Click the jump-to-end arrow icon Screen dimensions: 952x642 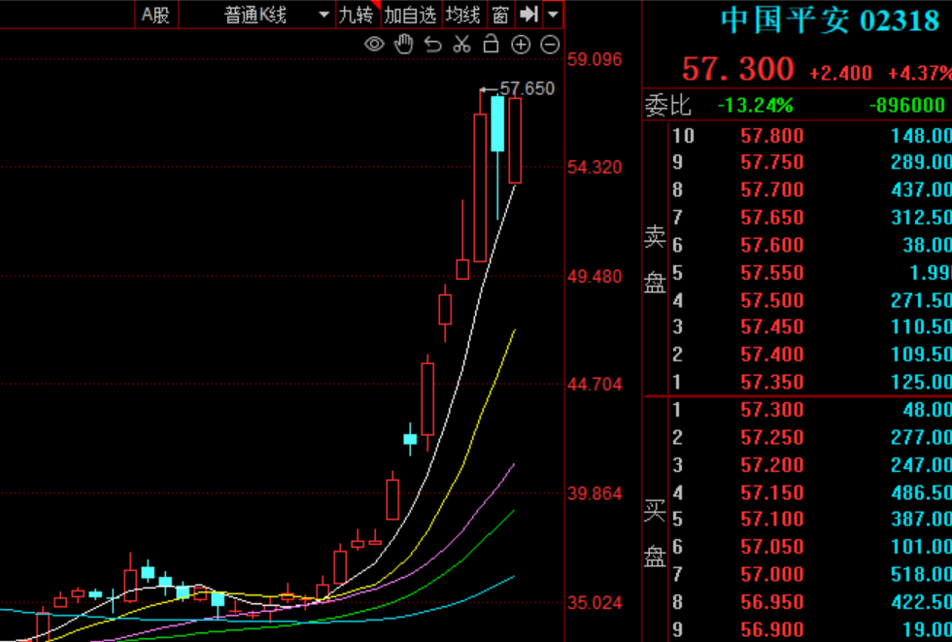[528, 14]
